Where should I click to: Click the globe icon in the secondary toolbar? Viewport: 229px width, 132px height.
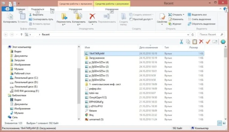(223, 42)
